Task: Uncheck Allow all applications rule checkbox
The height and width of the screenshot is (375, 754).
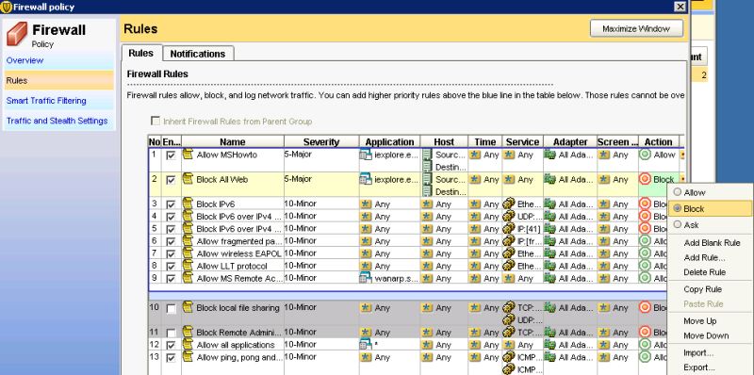Action: coord(171,346)
